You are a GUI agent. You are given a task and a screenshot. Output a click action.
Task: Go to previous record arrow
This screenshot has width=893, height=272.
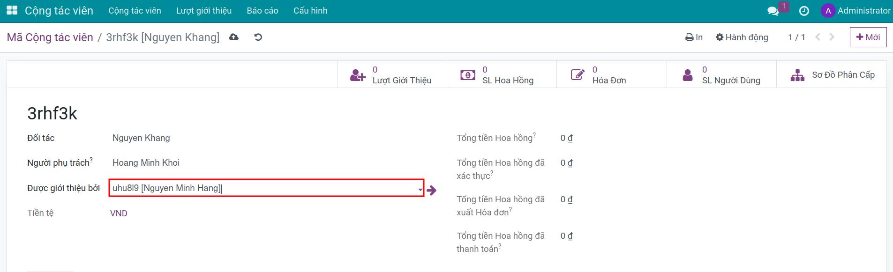pyautogui.click(x=818, y=37)
